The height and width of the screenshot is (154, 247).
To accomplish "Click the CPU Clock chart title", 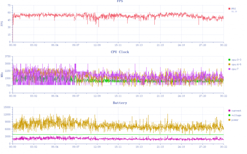I will 120,52.
